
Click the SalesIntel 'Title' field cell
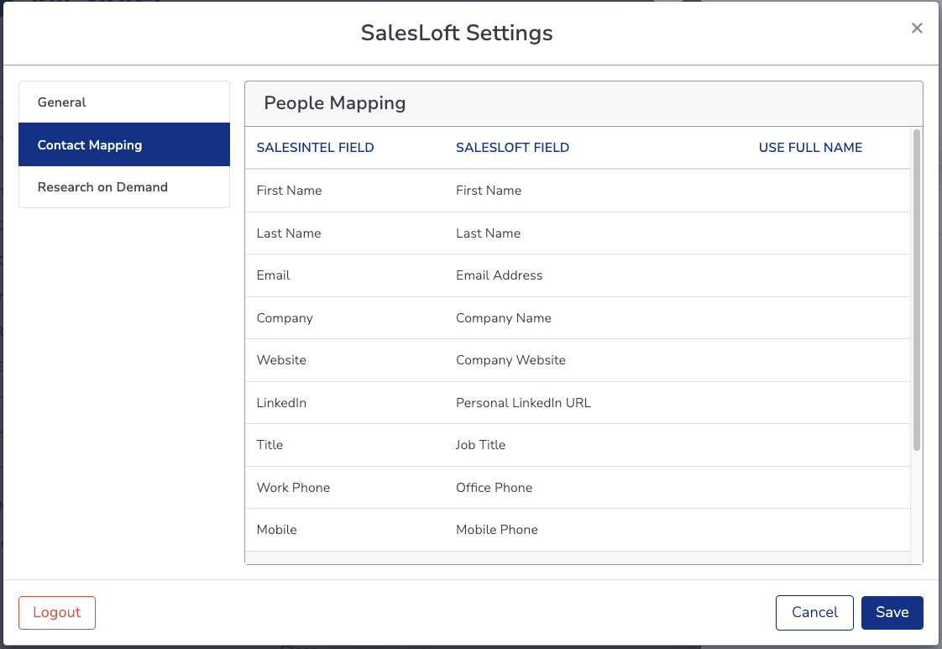(x=270, y=445)
